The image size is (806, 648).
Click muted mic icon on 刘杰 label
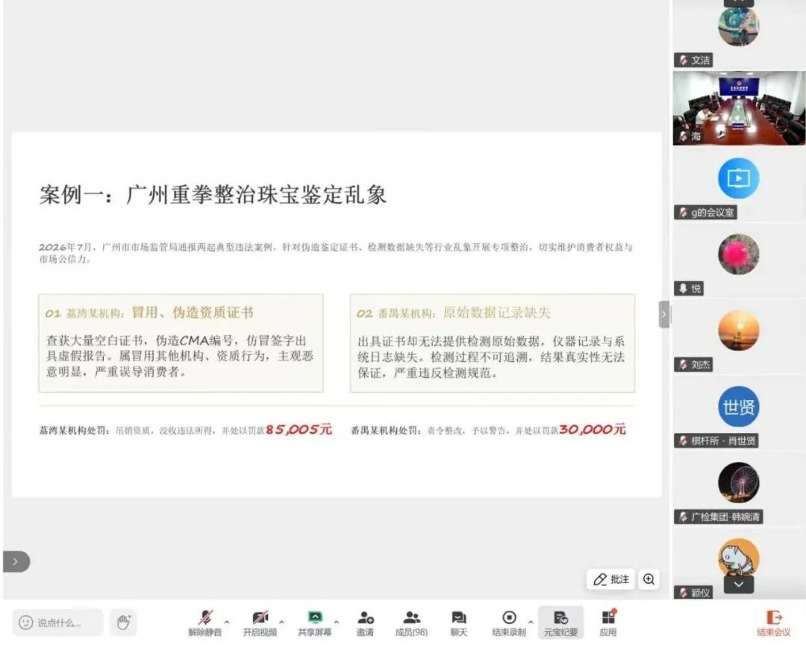(683, 364)
